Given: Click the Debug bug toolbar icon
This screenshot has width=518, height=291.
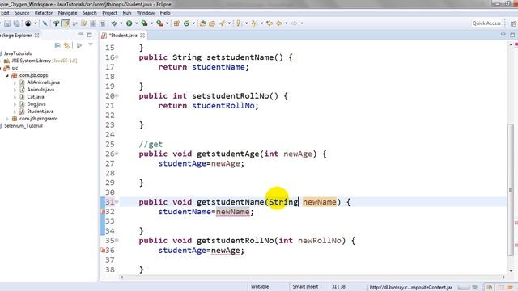Looking at the screenshot, I should (x=114, y=23).
